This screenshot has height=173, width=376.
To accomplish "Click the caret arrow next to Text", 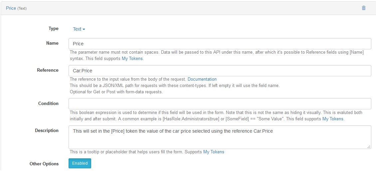I will point(84,29).
